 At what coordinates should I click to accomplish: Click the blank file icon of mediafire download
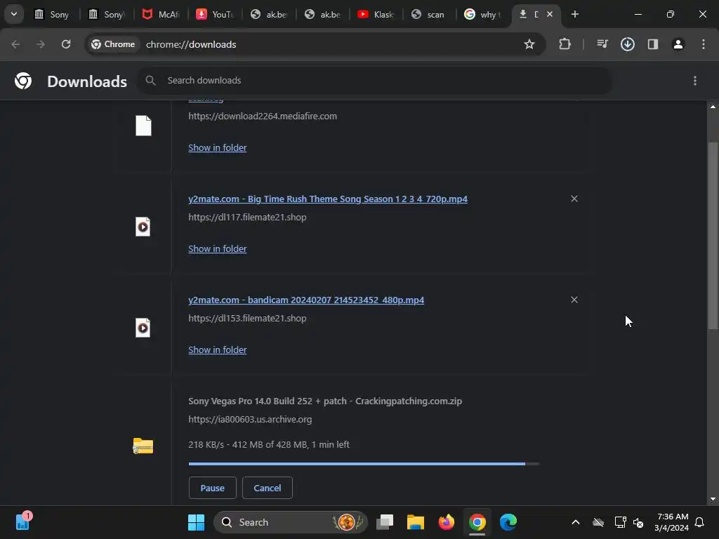[143, 126]
